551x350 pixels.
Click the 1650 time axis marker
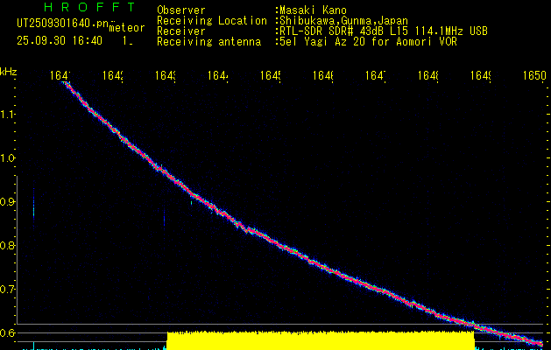tap(533, 77)
